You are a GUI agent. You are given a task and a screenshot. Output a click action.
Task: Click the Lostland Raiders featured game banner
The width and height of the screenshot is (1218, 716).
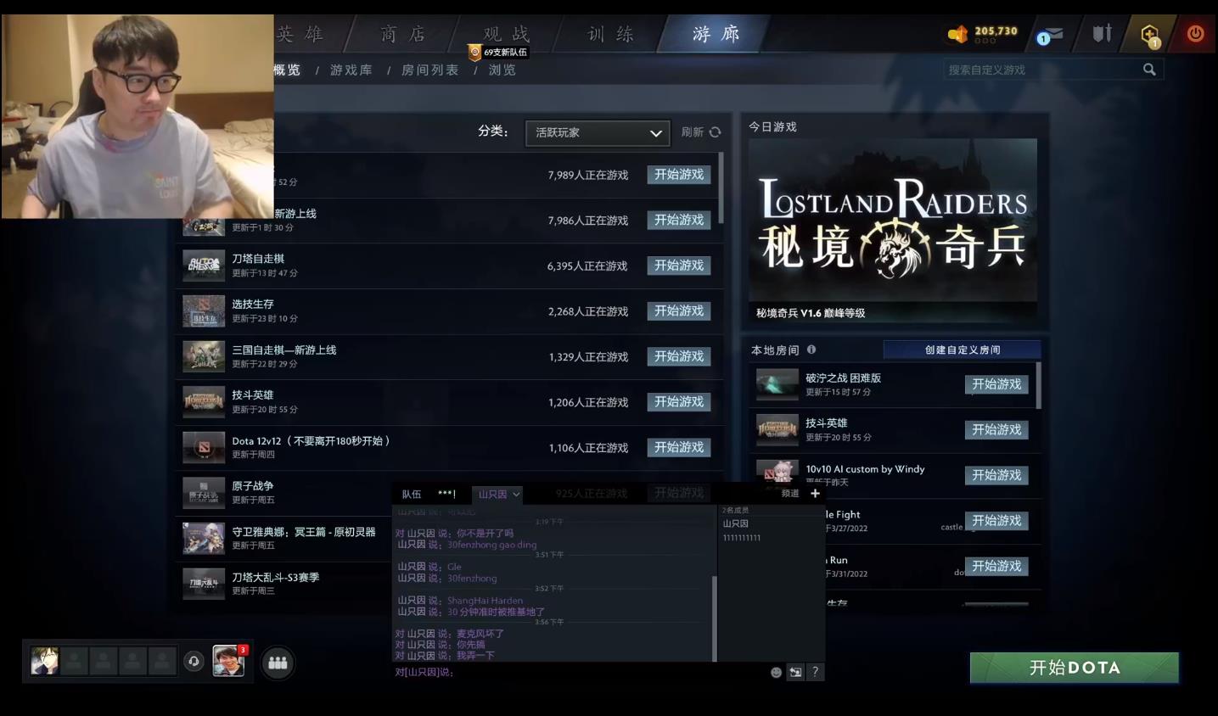click(892, 220)
